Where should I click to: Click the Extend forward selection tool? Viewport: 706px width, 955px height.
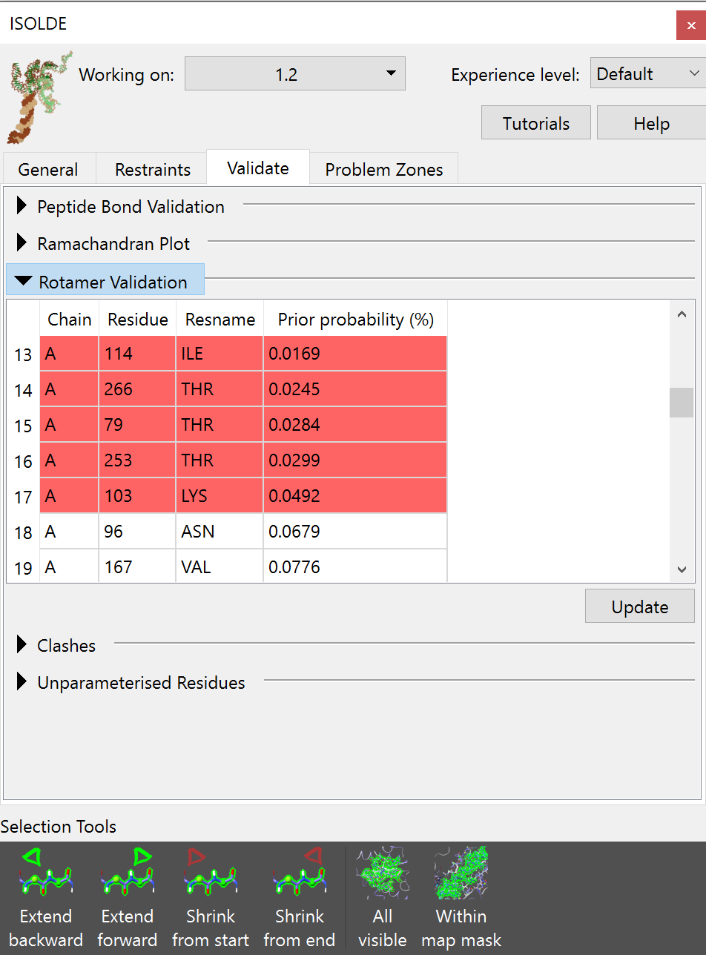[x=128, y=898]
